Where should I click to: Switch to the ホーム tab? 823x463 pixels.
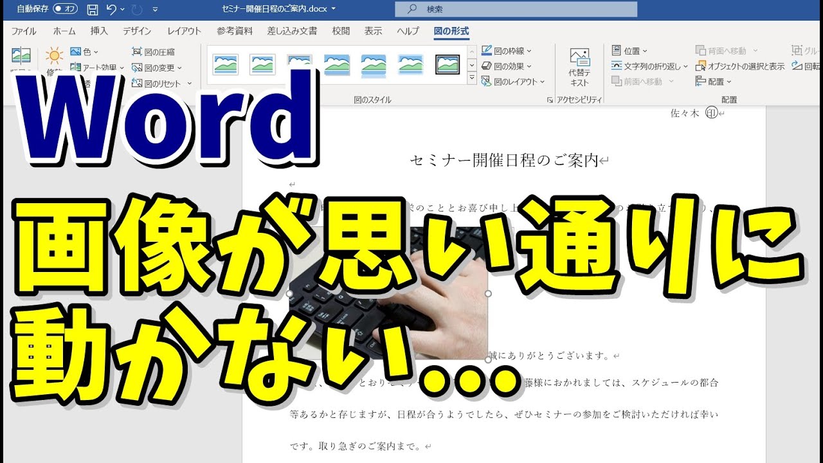[64, 31]
